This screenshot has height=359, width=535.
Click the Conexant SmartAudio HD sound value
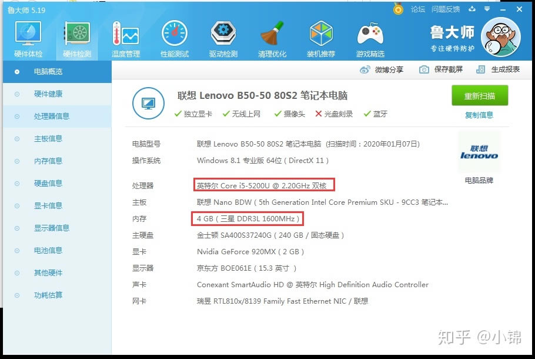(313, 284)
